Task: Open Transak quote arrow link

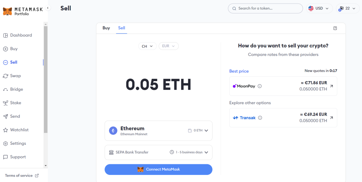Action: 331,118
